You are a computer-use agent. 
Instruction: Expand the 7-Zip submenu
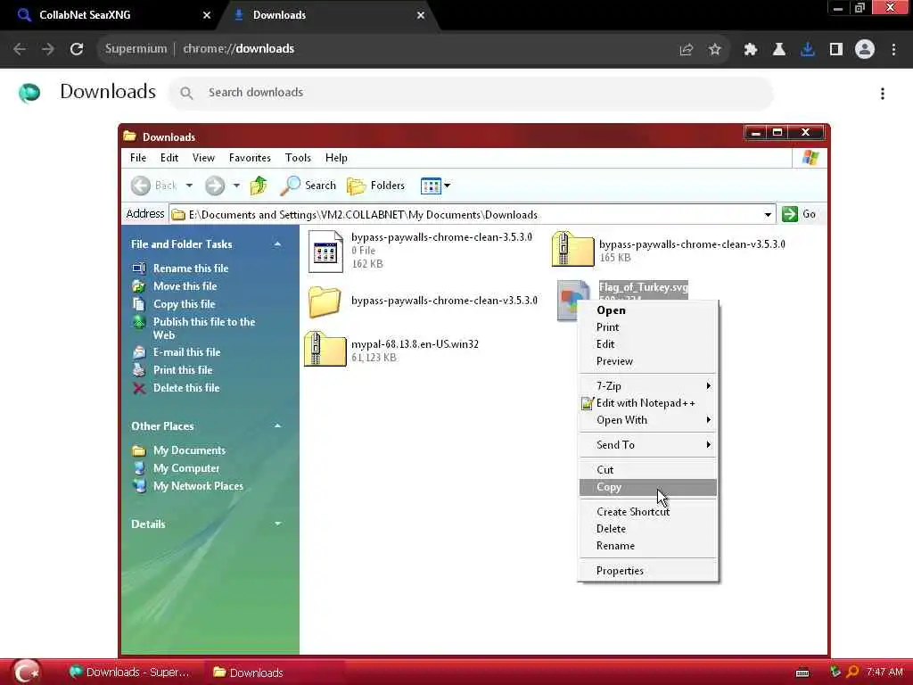(x=647, y=386)
